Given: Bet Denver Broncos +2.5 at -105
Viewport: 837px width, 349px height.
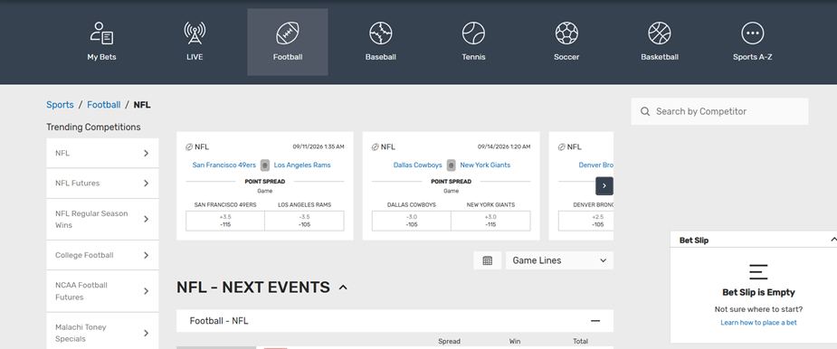Looking at the screenshot, I should click(586, 221).
